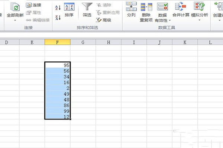Expand the Refresh All dropdown arrow
Screen dimensions: 223x148
click(x=15, y=20)
